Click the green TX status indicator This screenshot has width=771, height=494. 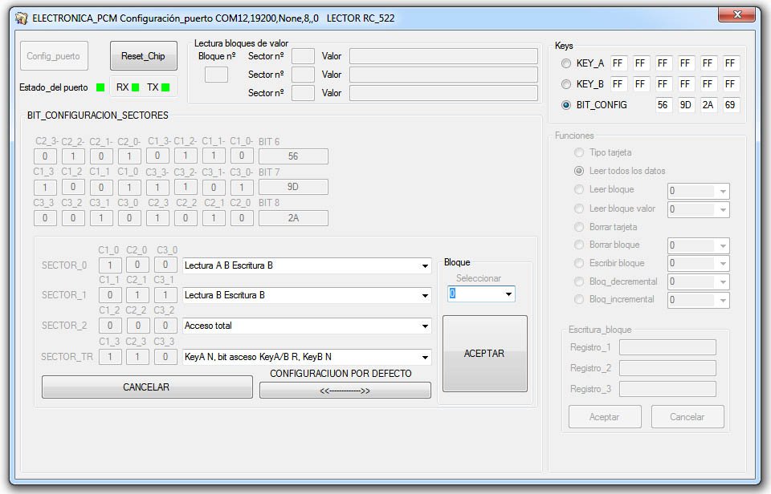pyautogui.click(x=165, y=87)
